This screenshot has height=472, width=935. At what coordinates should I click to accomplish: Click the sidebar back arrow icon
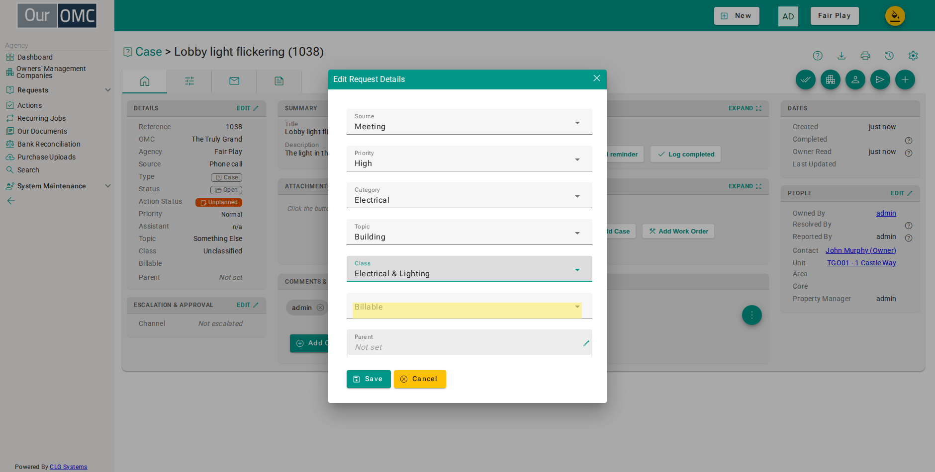[x=11, y=201]
